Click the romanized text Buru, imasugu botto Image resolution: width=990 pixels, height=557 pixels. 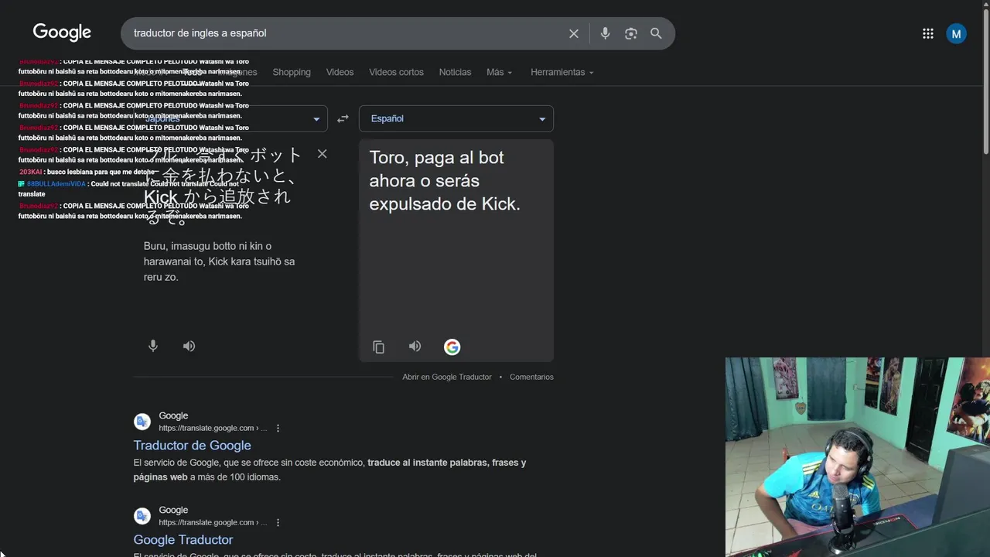pyautogui.click(x=219, y=261)
